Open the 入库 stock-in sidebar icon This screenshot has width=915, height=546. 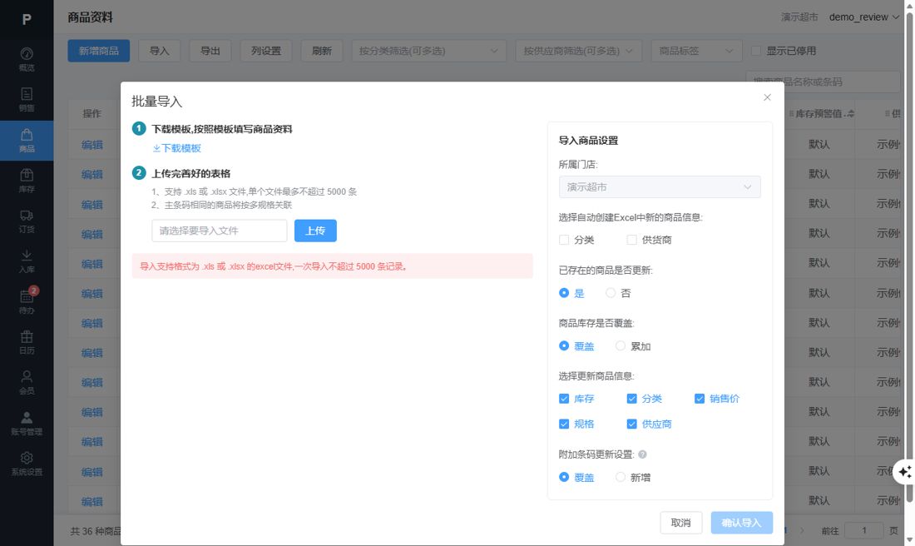click(x=27, y=261)
